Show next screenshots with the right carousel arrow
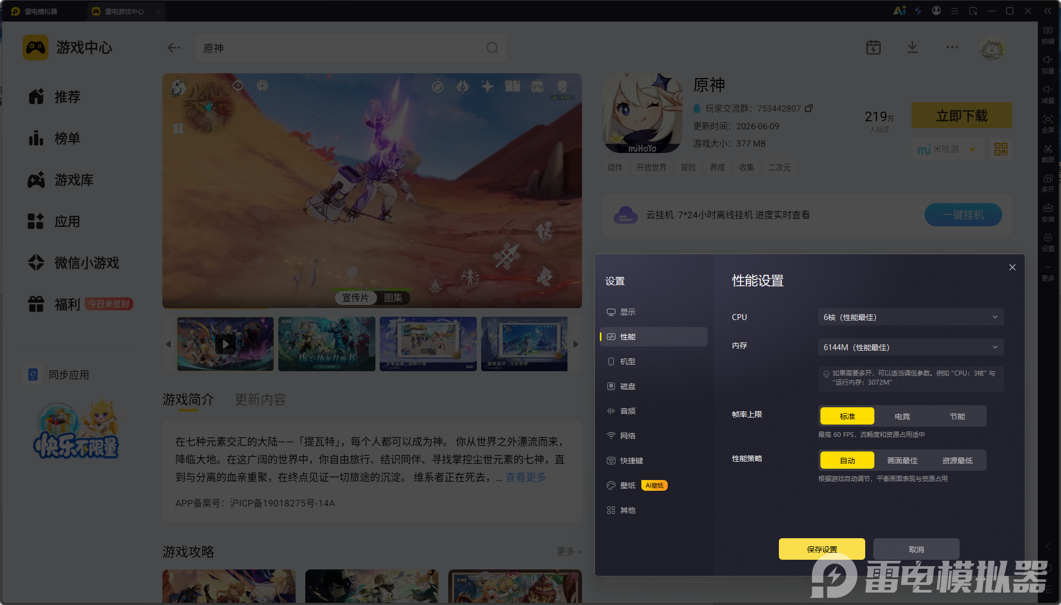1061x605 pixels. click(x=576, y=344)
